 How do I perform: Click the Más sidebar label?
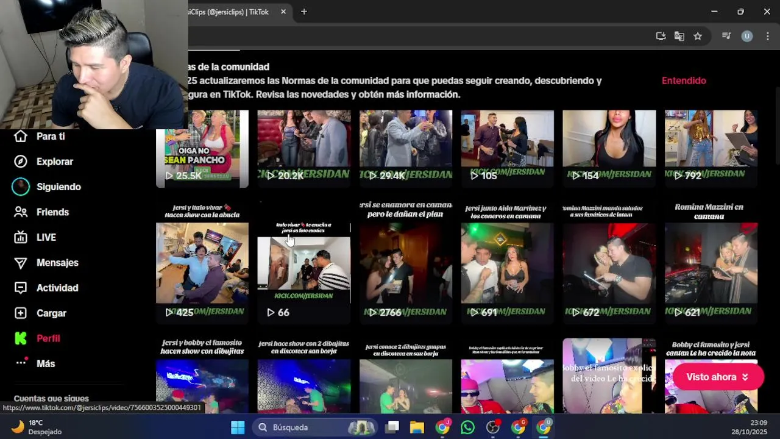pos(46,363)
